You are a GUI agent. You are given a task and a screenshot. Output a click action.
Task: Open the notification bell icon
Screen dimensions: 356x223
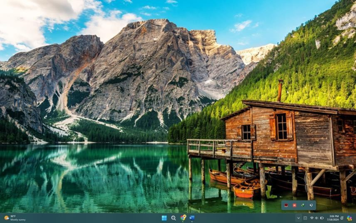pyautogui.click(x=343, y=218)
